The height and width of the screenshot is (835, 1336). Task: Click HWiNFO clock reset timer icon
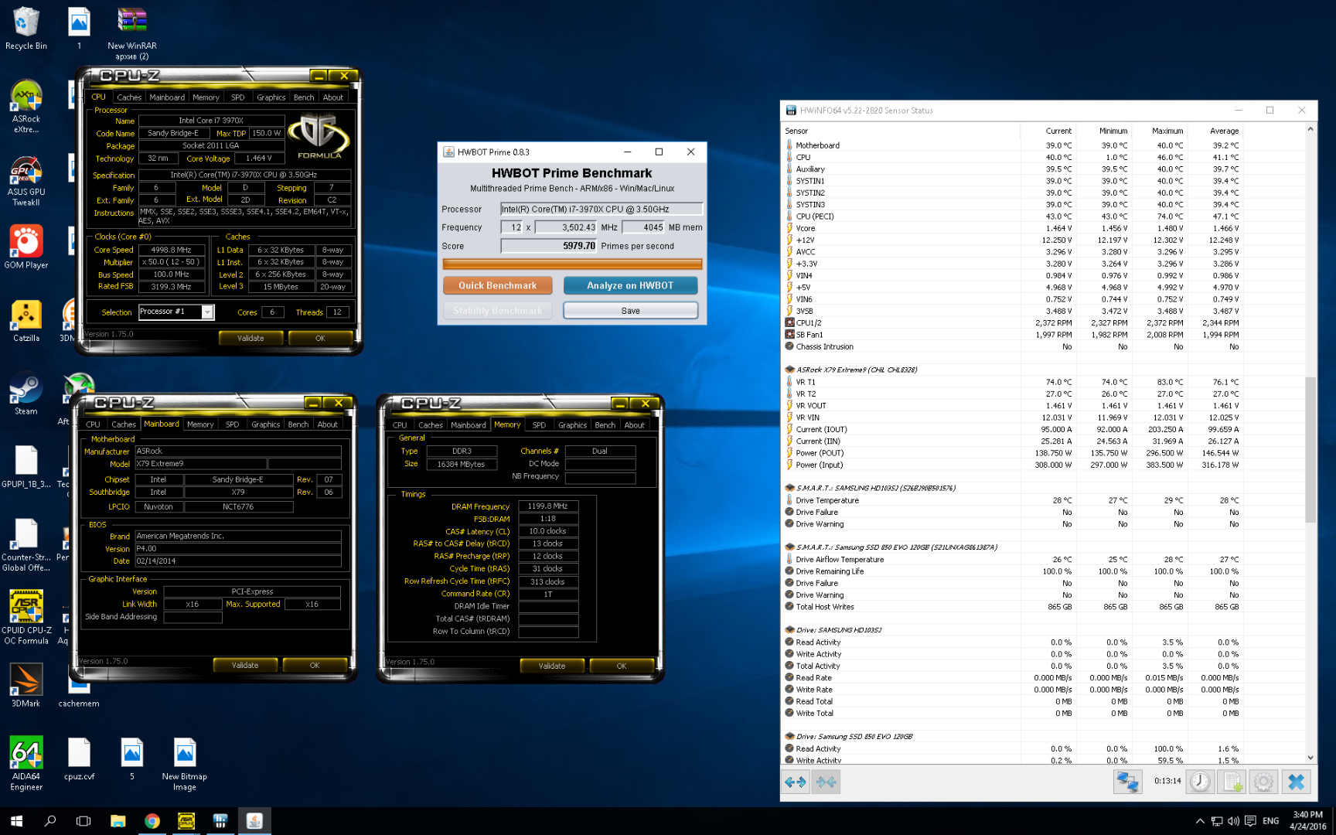[1200, 782]
